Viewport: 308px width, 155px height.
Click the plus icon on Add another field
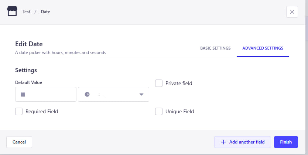tap(223, 142)
